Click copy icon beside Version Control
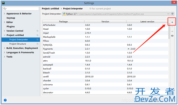The image size is (178, 105). pos(37,31)
